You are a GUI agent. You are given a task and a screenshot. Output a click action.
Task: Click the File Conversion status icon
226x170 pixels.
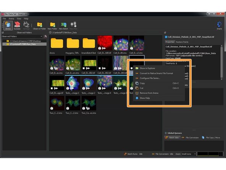(153, 154)
